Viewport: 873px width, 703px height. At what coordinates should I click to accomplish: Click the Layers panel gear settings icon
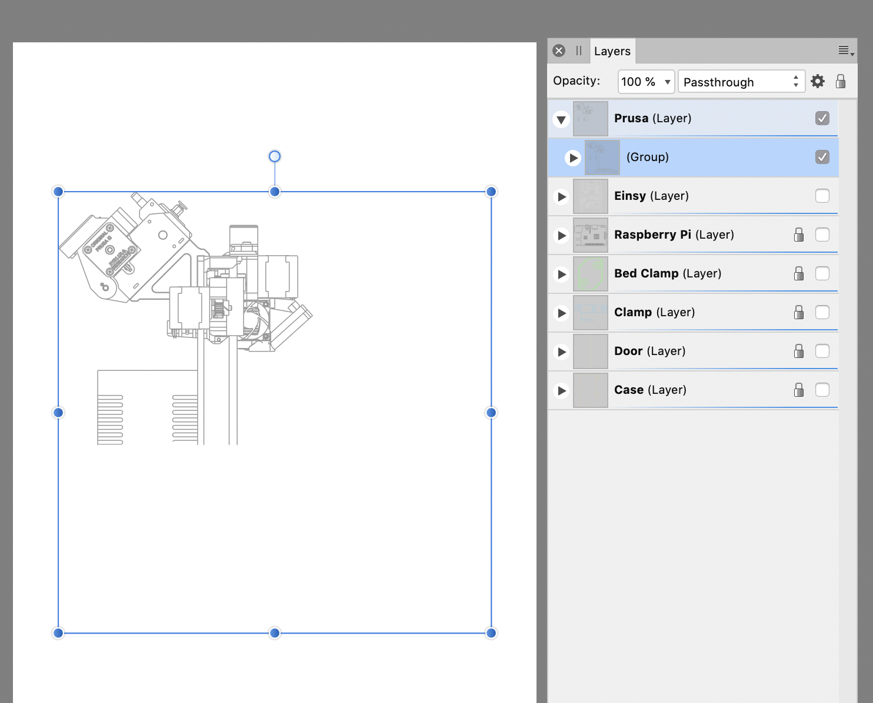(x=818, y=81)
